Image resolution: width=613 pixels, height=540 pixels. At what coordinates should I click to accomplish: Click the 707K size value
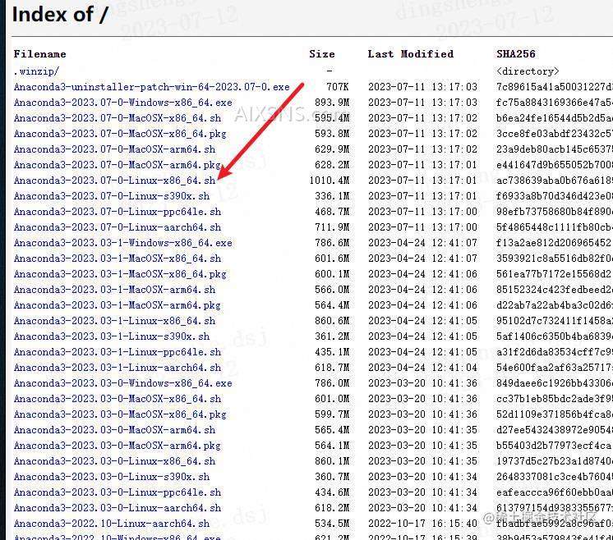click(x=338, y=87)
